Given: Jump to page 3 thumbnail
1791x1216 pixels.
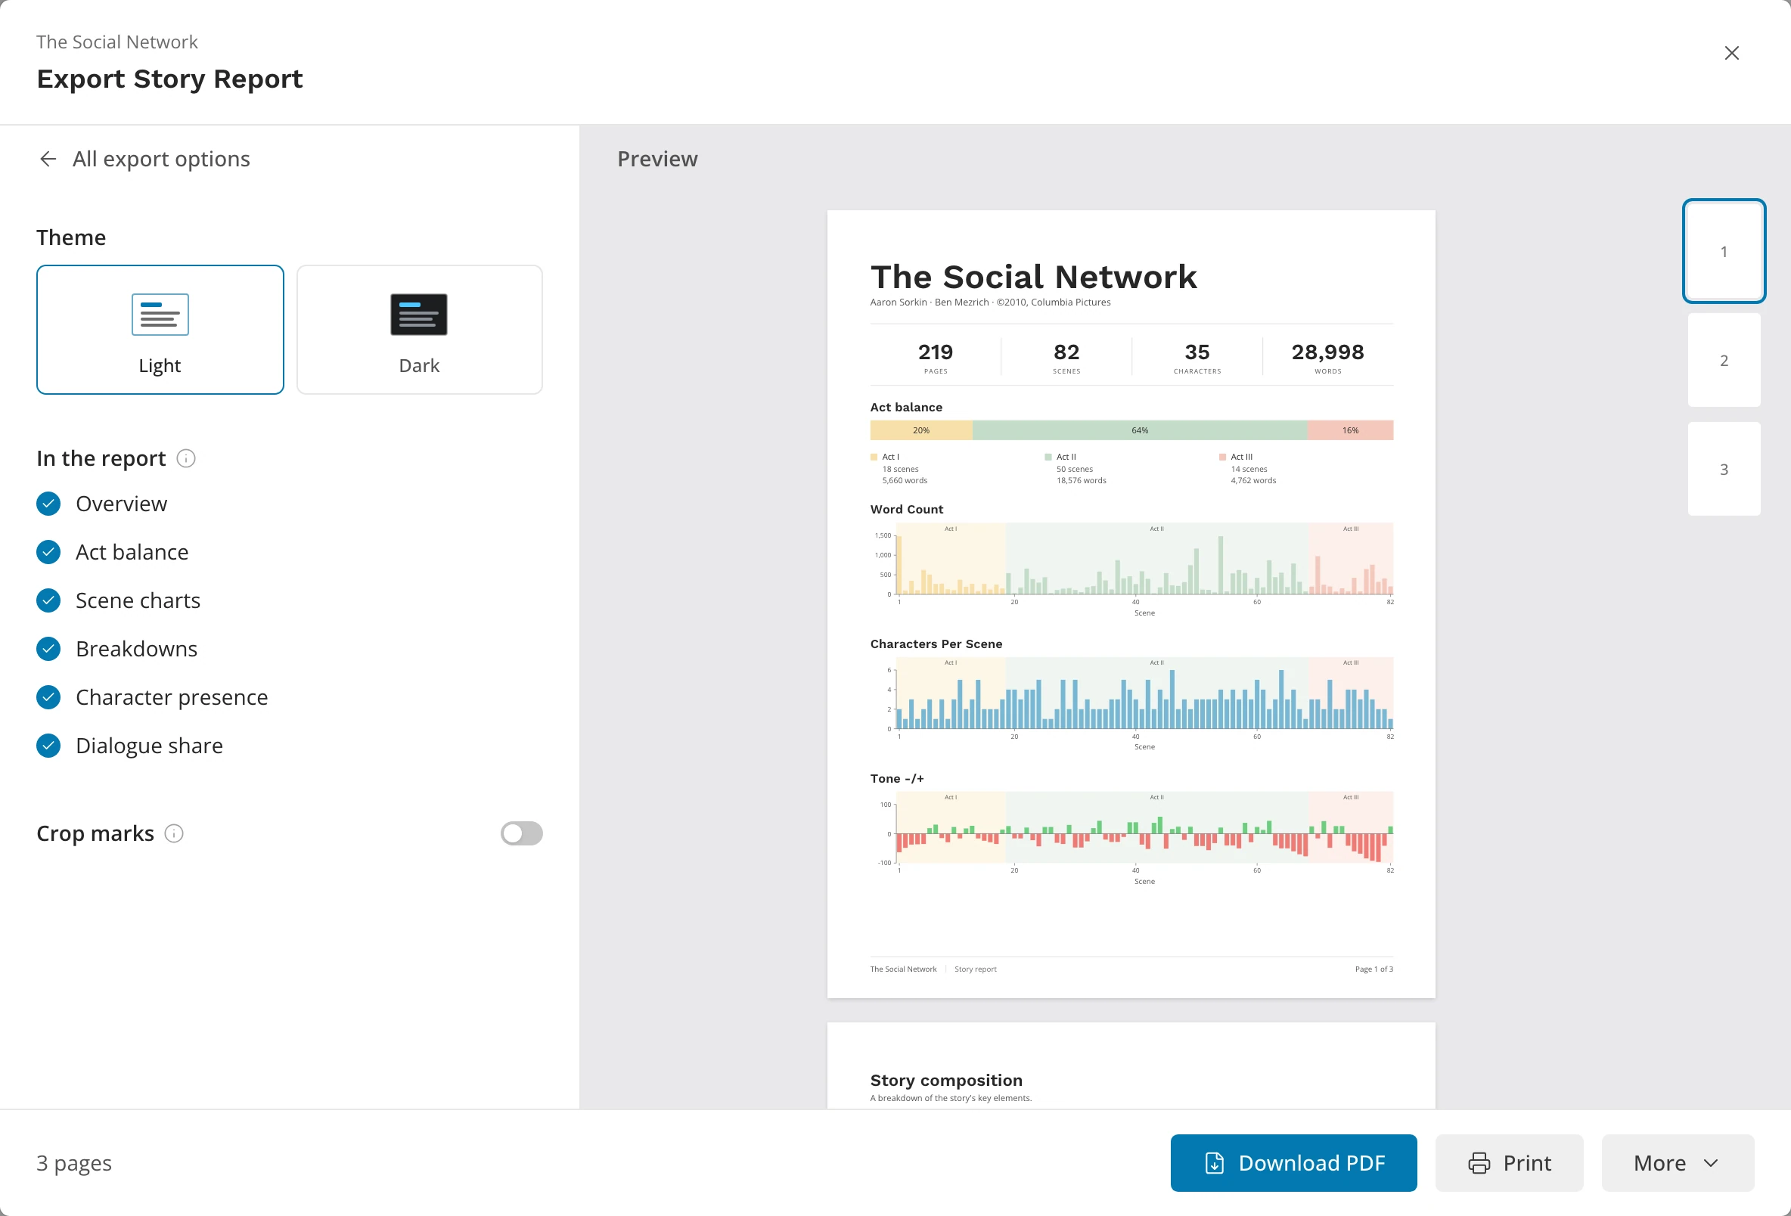Looking at the screenshot, I should pyautogui.click(x=1724, y=469).
